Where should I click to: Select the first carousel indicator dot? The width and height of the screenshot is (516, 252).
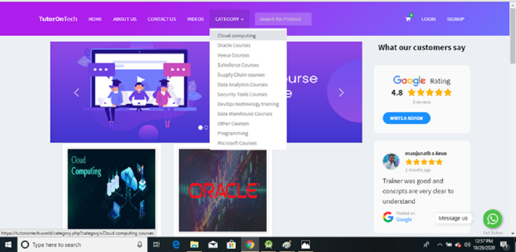(201, 128)
